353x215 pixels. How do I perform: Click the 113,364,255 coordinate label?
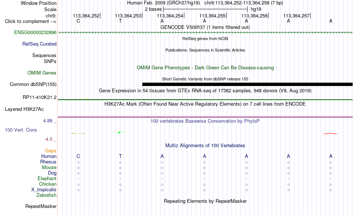point(212,16)
